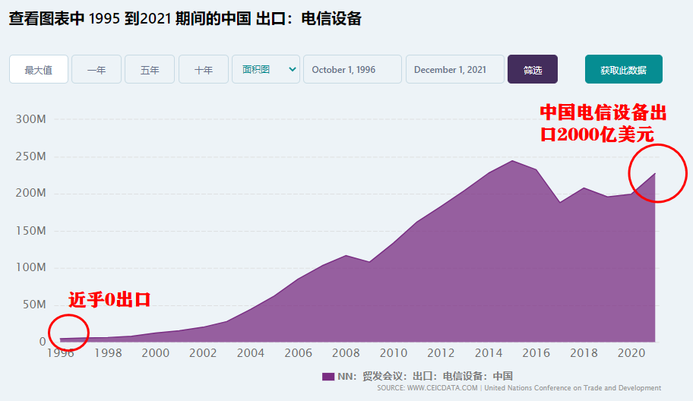693x401 pixels.
Task: Click the December 1, 2021 end date field
Action: point(454,70)
